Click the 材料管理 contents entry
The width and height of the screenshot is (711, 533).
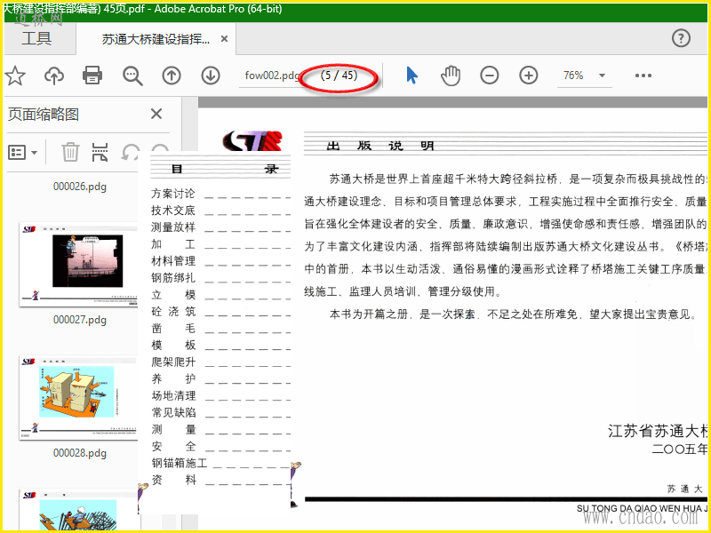173,261
